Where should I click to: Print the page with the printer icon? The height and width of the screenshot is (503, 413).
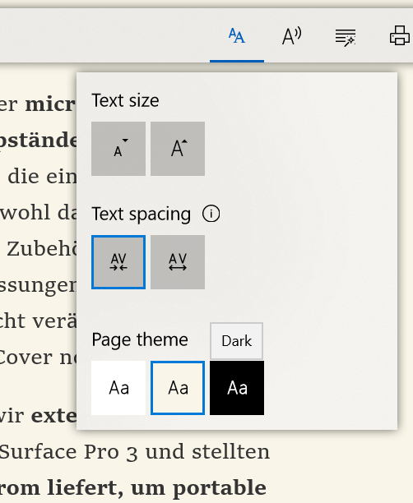[400, 35]
